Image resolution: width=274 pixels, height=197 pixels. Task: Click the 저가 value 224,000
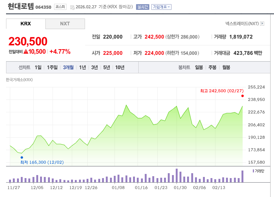tap(154, 53)
